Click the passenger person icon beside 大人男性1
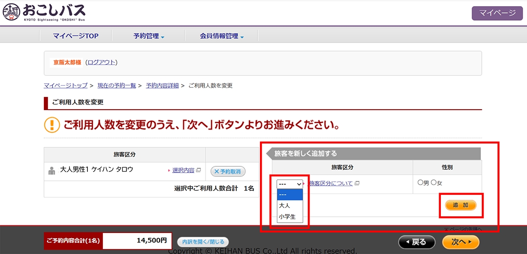 click(52, 170)
